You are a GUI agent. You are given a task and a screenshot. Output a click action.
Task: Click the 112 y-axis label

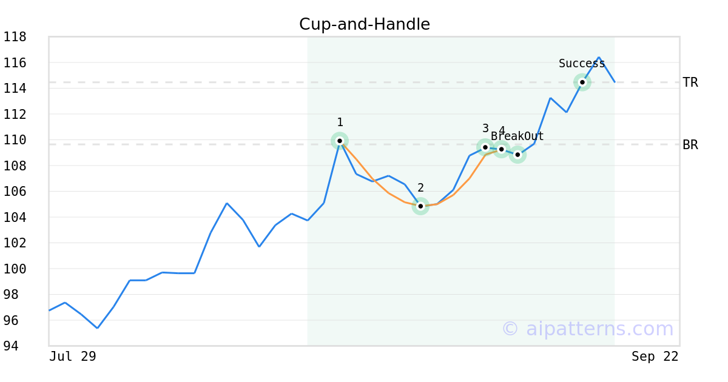click(x=15, y=114)
